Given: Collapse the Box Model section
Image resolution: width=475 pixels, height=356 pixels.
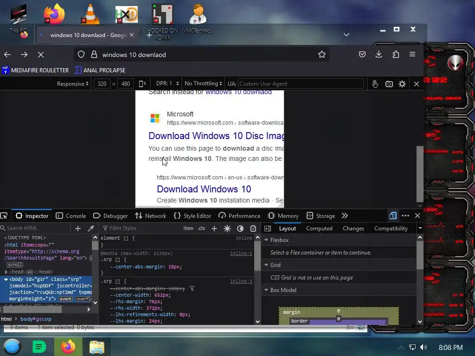Looking at the screenshot, I should pos(266,290).
